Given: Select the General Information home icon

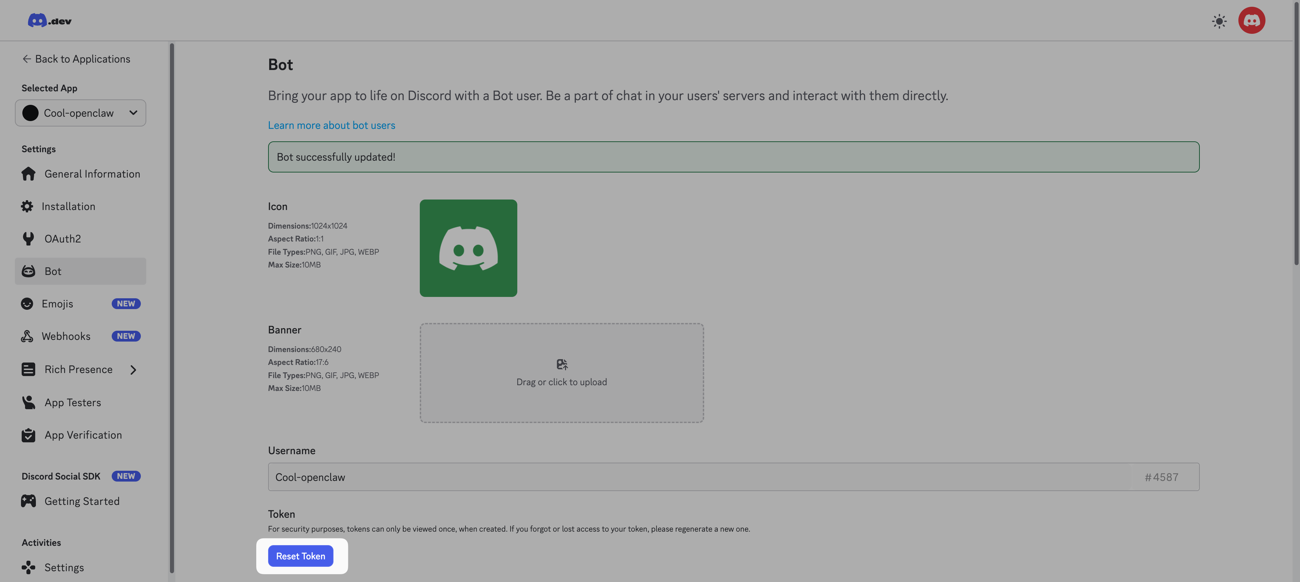Looking at the screenshot, I should pos(28,173).
